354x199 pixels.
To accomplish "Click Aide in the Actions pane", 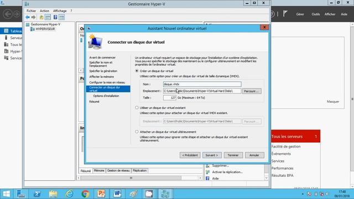I will pos(215,179).
